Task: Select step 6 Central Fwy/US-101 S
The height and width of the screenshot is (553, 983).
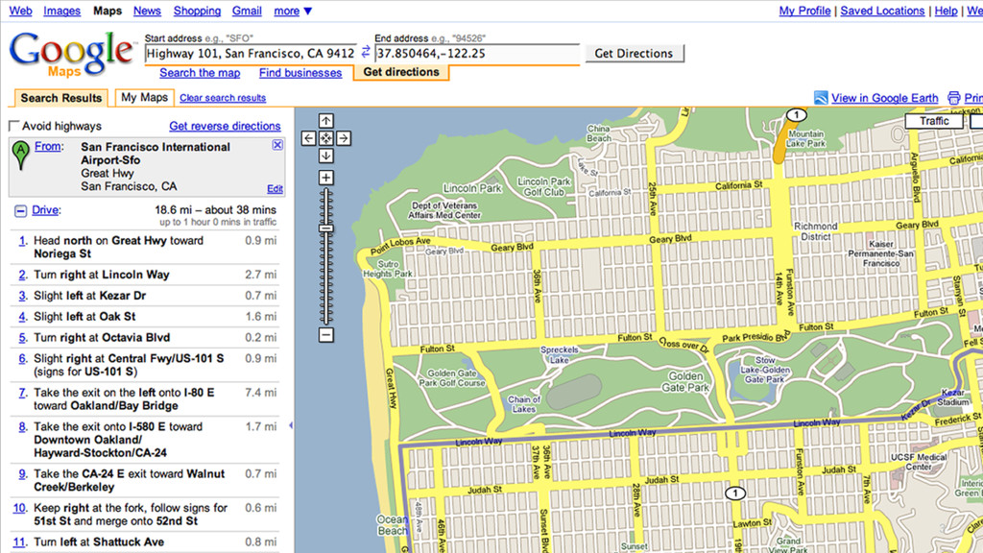Action: coord(145,365)
